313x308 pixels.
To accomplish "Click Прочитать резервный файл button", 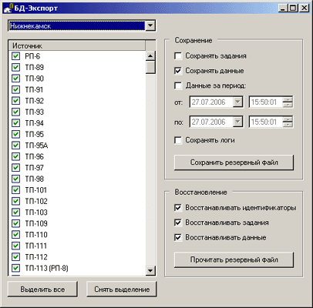I will click(234, 259).
